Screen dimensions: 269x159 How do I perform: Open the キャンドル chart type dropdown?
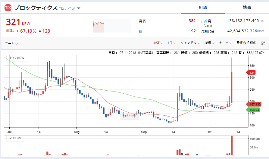(x=190, y=43)
